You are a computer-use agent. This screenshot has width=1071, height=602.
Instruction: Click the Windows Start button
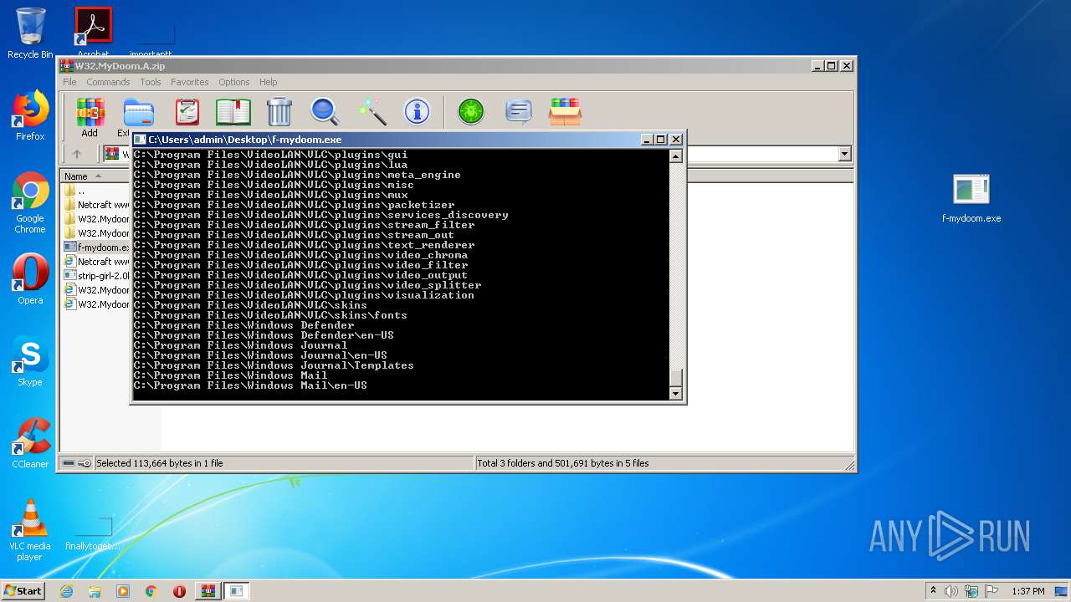coord(23,591)
